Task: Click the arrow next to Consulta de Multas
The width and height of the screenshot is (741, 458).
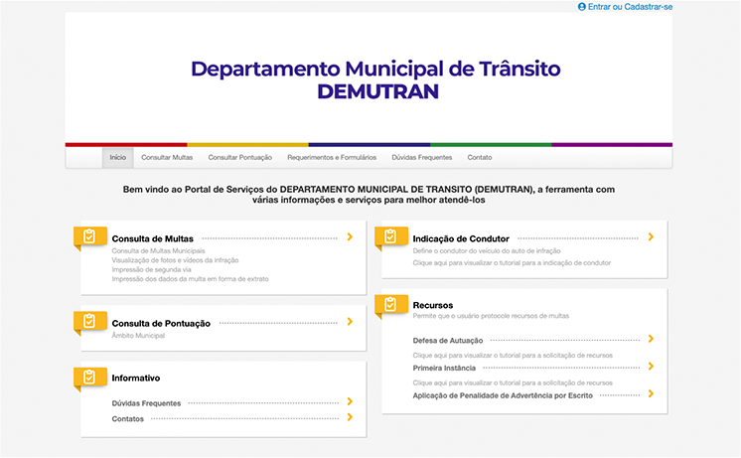Action: tap(350, 236)
